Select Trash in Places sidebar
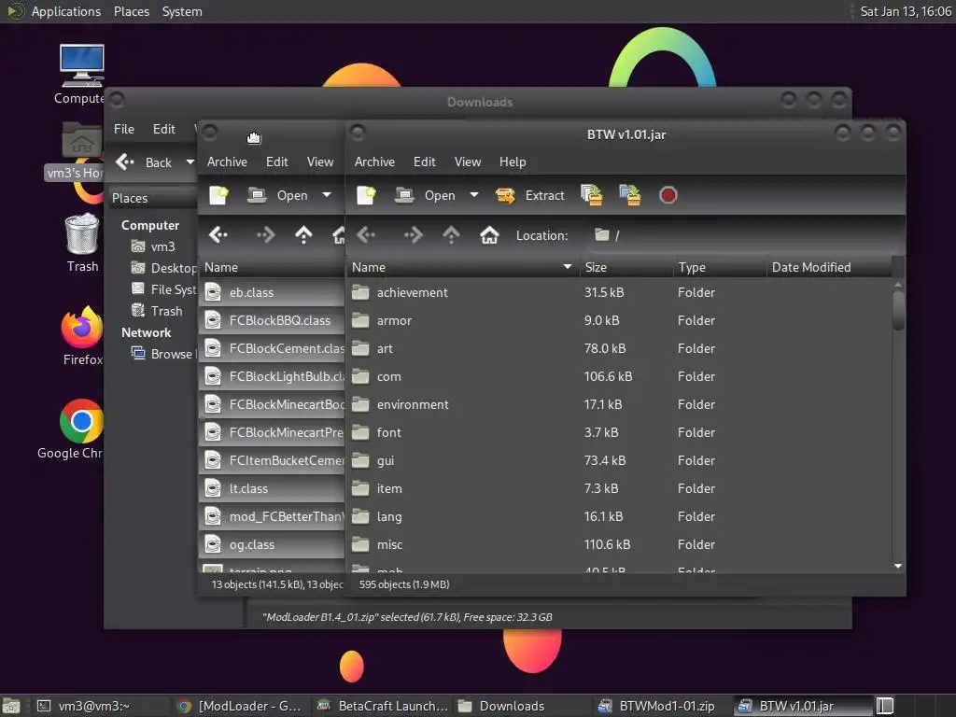 point(157,311)
